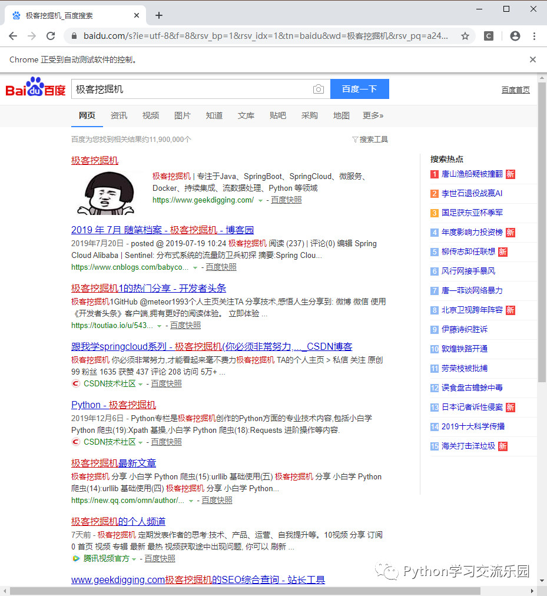This screenshot has height=596, width=547.
Task: Open hot topic 李世石退役战赢AI
Action: [x=472, y=194]
